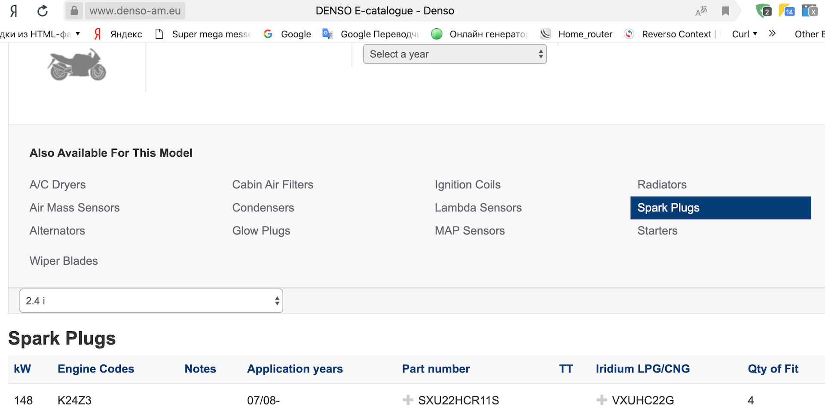Click the Part number column header
Screen dimensions: 825x408
tap(436, 369)
